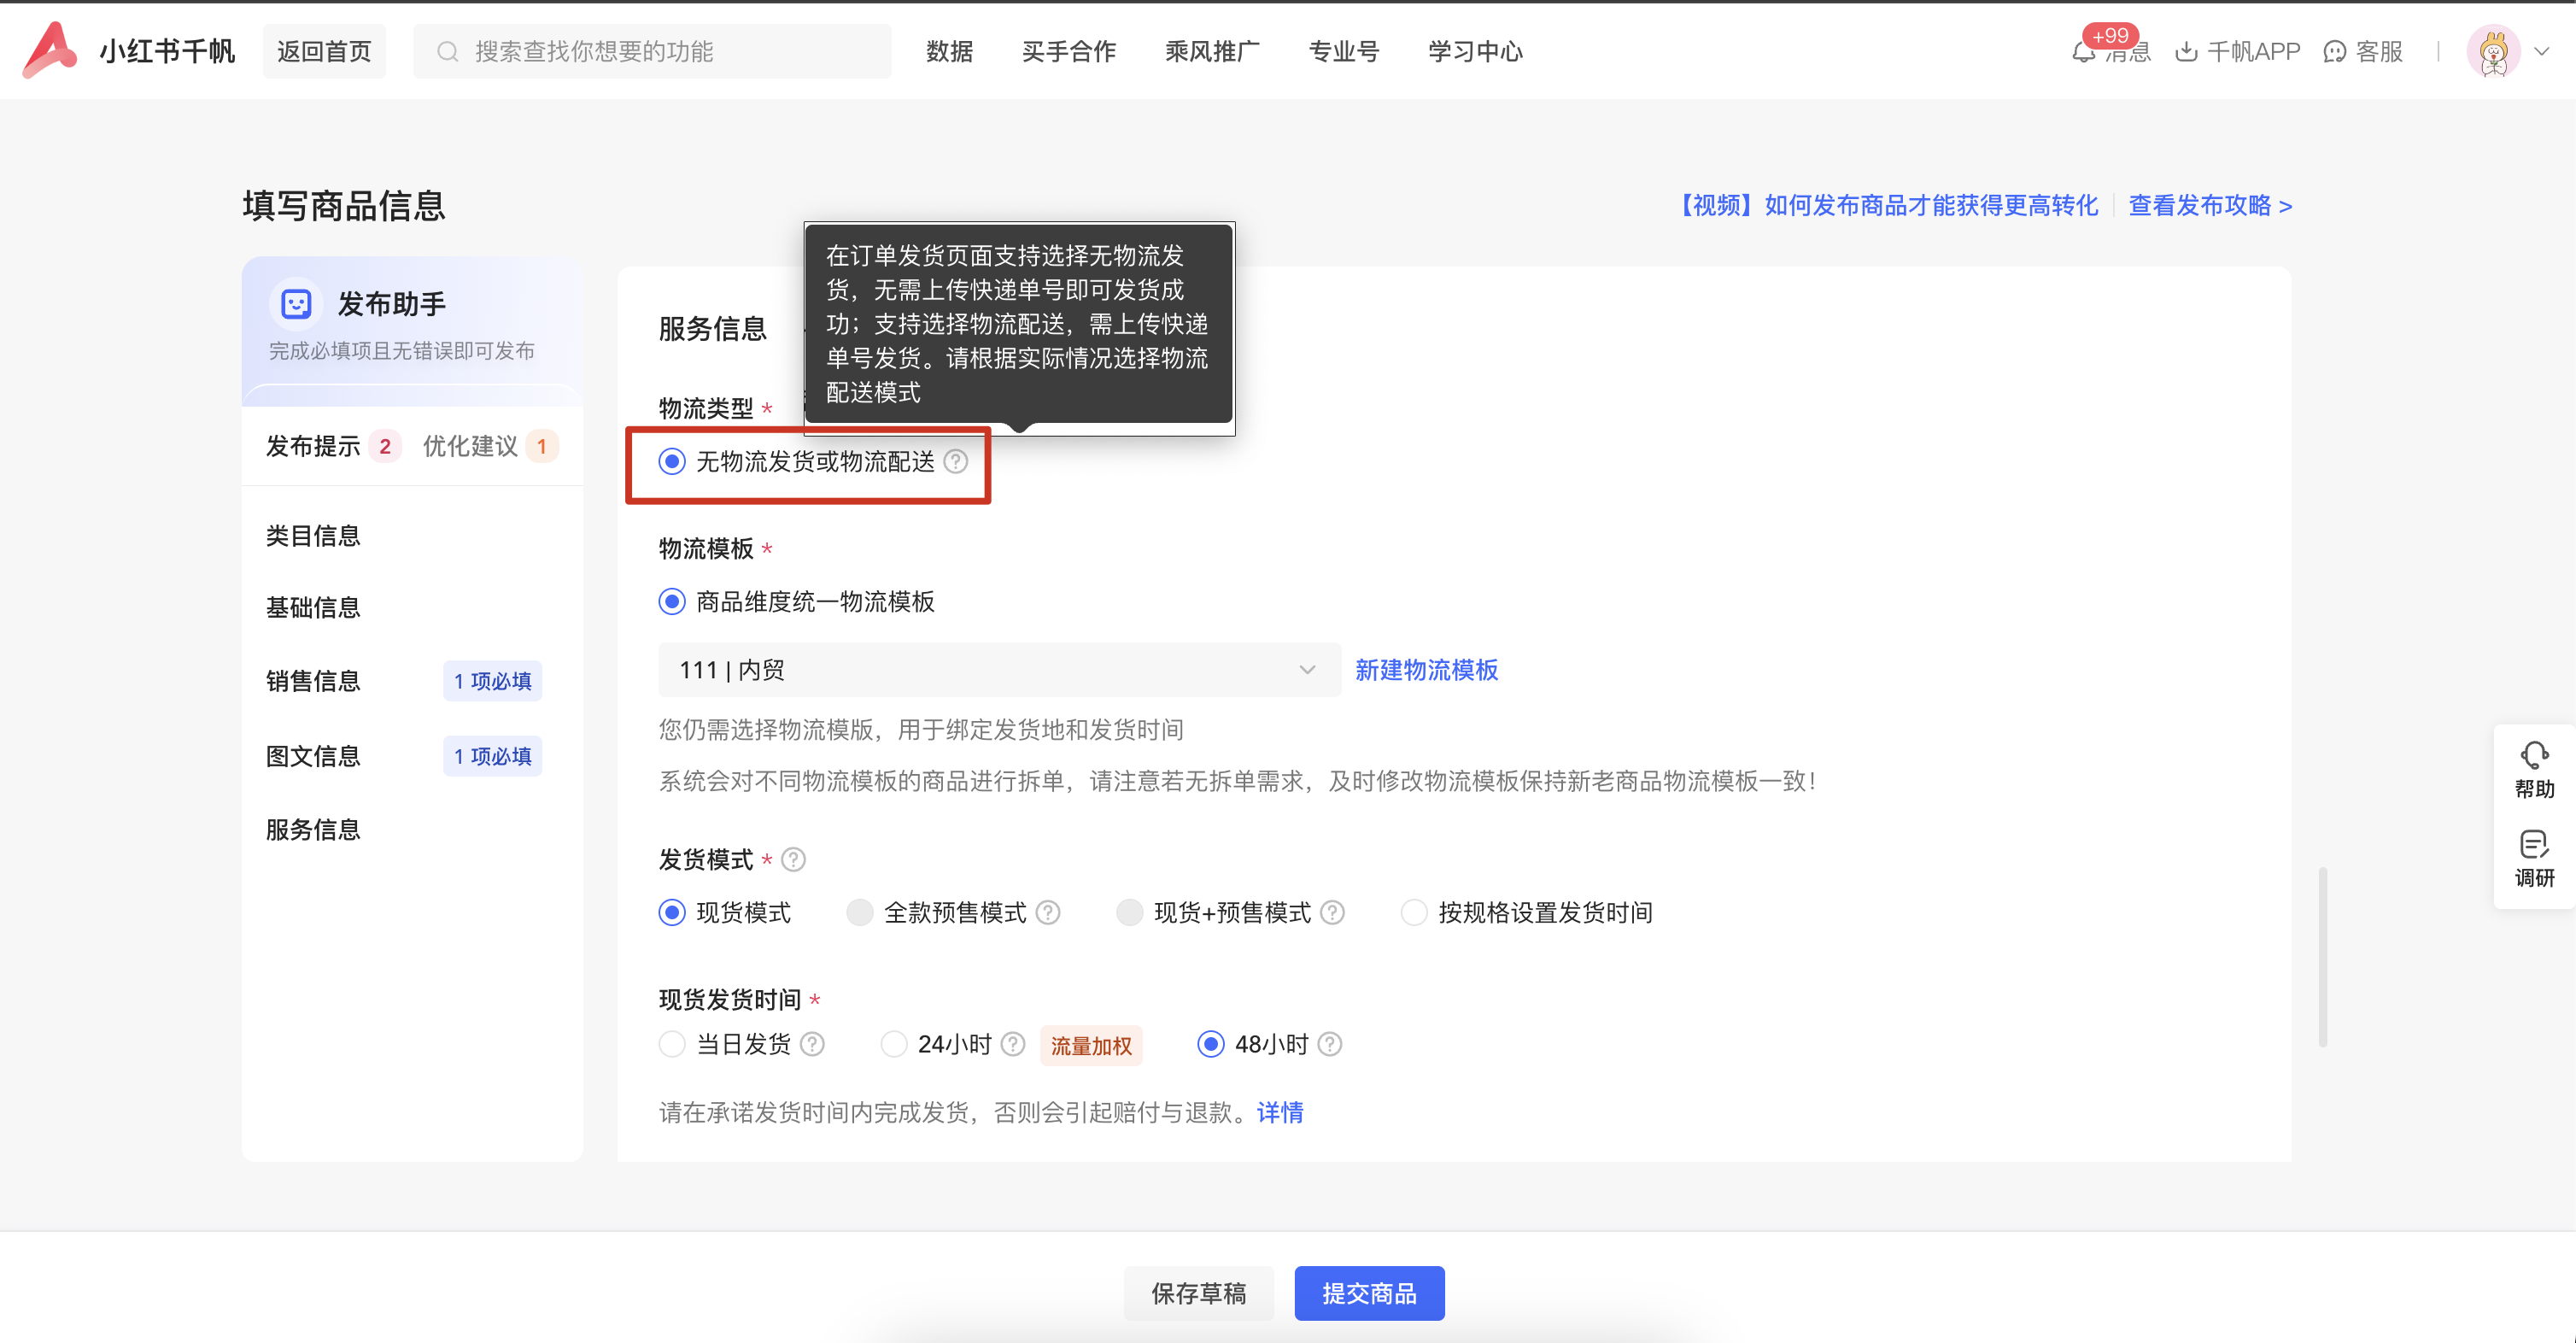Expand the account menu chevron beside avatar
Image resolution: width=2576 pixels, height=1343 pixels.
click(x=2542, y=51)
